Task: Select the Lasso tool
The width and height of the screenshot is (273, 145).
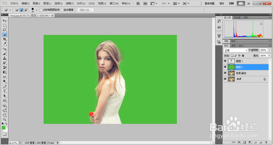Action: pos(5,30)
